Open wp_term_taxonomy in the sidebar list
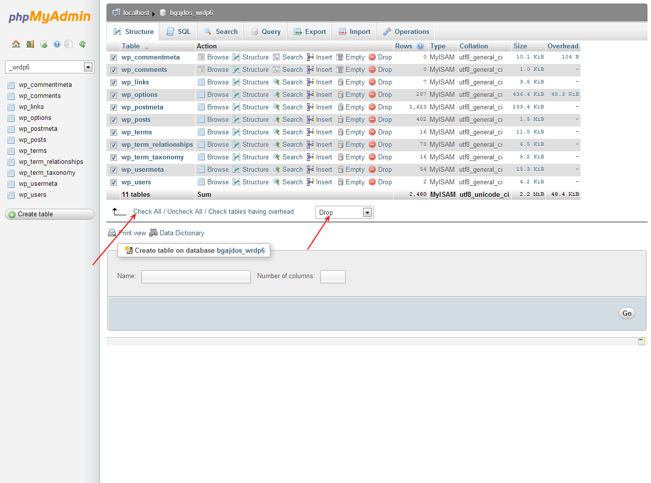651x483 pixels. click(x=47, y=173)
